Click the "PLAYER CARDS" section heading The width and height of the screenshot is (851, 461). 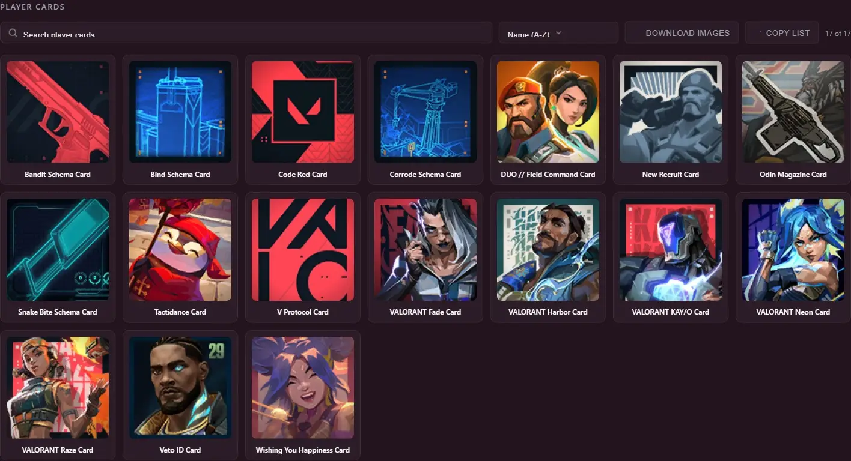pyautogui.click(x=32, y=7)
